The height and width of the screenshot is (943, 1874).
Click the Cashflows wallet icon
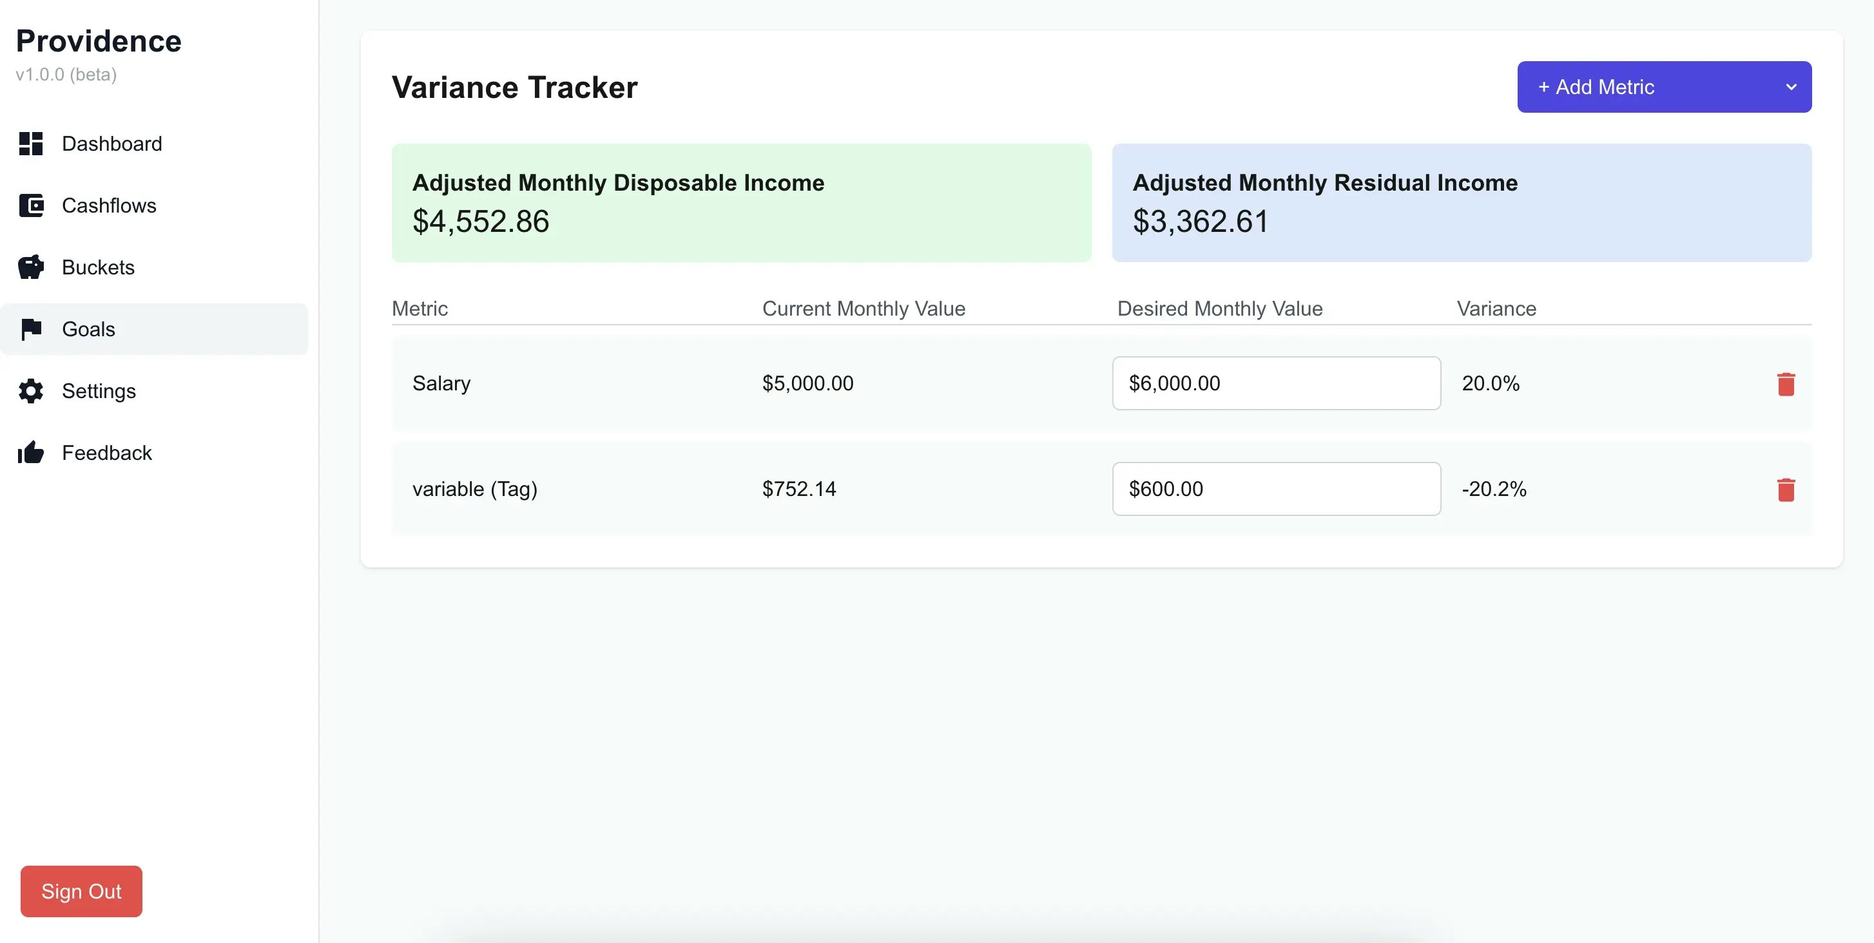[30, 205]
